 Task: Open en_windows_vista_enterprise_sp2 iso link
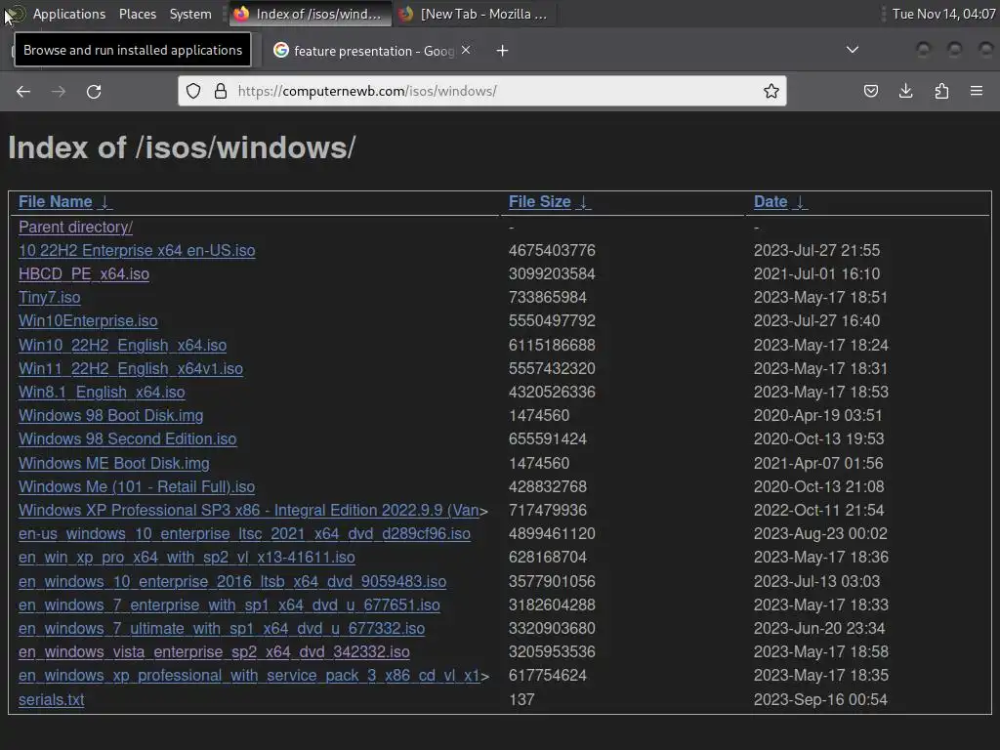coord(214,651)
